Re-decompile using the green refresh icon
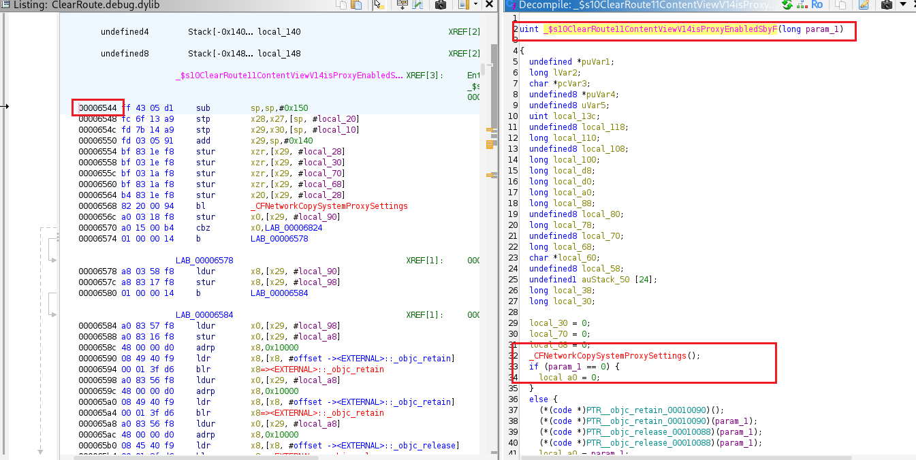This screenshot has height=460, width=916. 787,5
